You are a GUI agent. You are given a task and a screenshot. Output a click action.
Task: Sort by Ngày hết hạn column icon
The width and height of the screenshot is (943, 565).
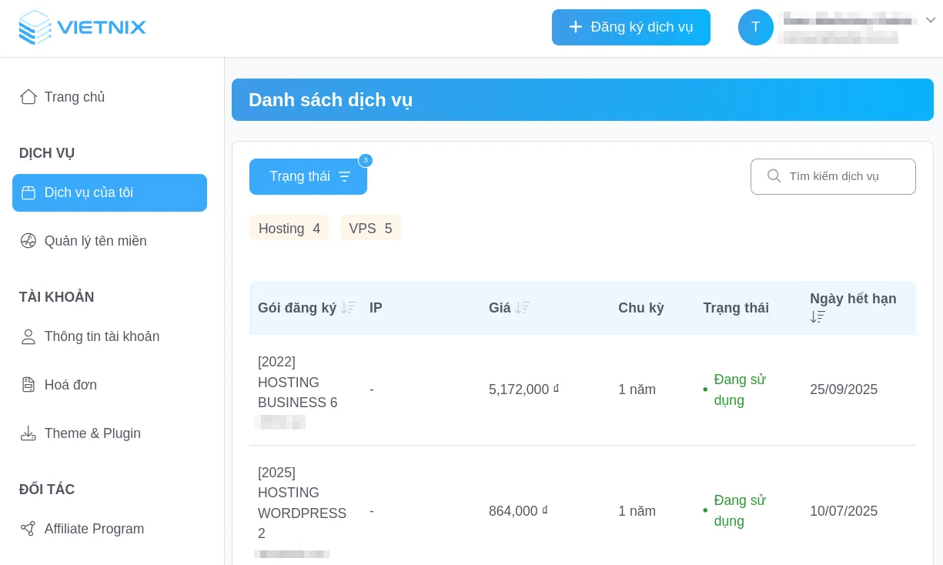tap(818, 317)
